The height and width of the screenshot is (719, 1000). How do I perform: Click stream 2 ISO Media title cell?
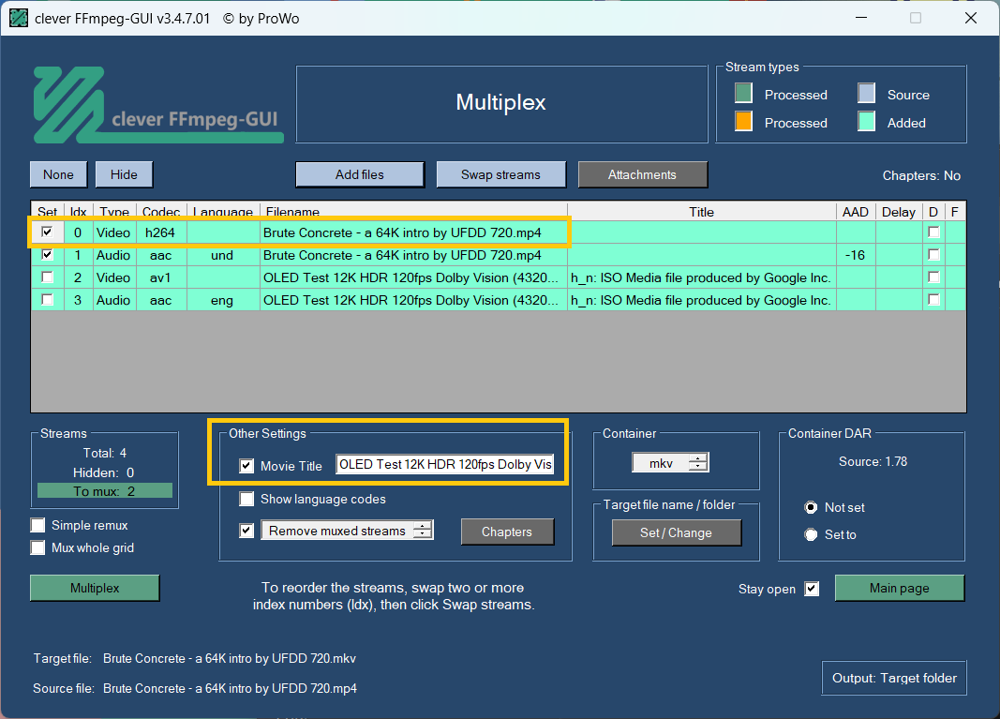coord(702,277)
